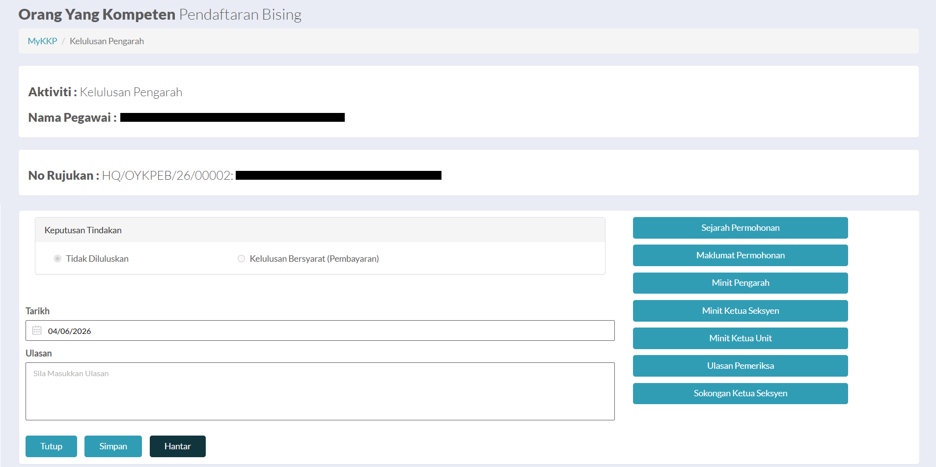
Task: Click the Kelulusan Pengarah breadcrumb text
Action: (x=107, y=41)
